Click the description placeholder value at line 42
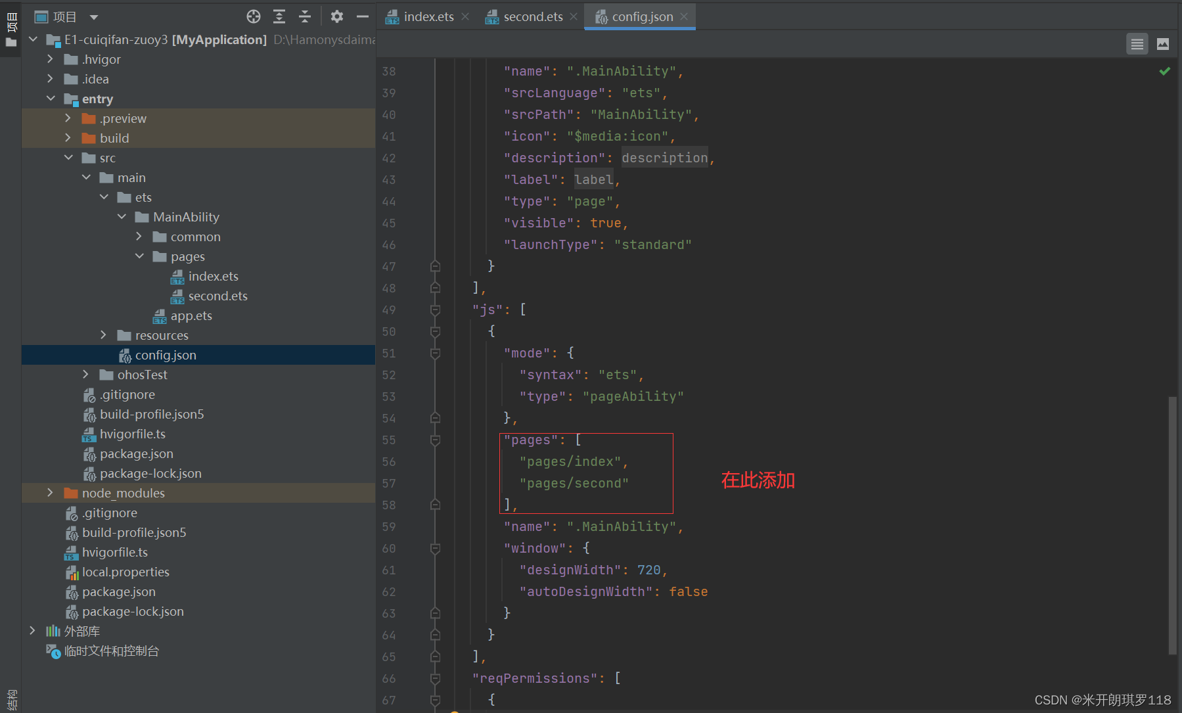1182x713 pixels. click(x=664, y=158)
